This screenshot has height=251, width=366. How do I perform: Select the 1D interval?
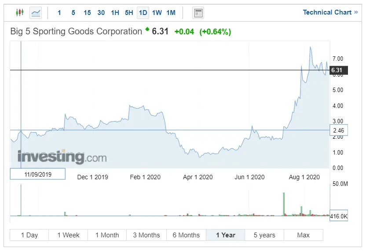[x=143, y=13]
